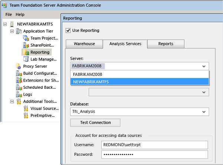Select Additional Tools... tree item

[40, 101]
